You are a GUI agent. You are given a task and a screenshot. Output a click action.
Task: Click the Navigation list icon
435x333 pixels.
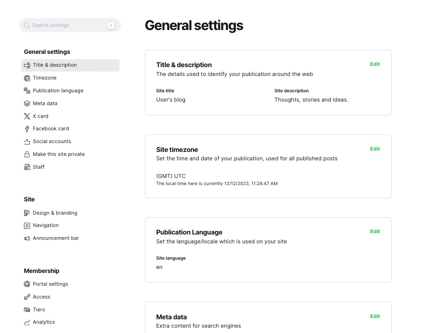(27, 225)
